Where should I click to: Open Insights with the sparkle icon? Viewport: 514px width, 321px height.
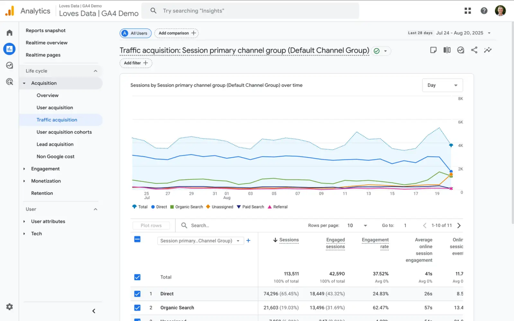pos(488,50)
